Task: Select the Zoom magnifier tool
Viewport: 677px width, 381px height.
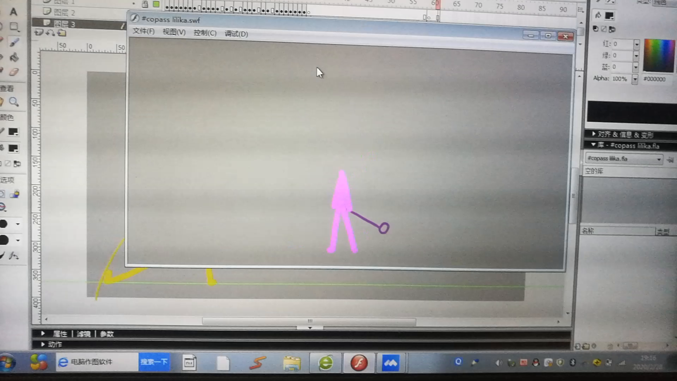Action: [x=14, y=102]
